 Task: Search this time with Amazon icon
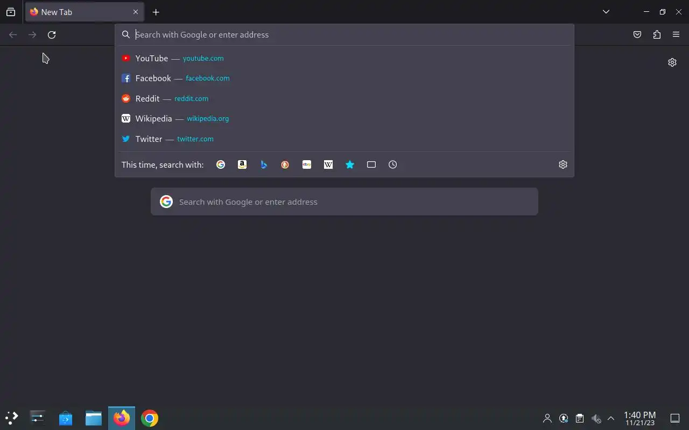(x=242, y=164)
